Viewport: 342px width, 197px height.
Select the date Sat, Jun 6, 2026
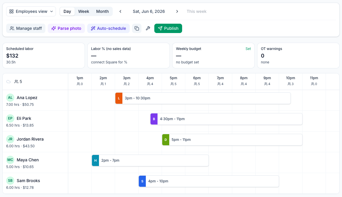(x=149, y=11)
